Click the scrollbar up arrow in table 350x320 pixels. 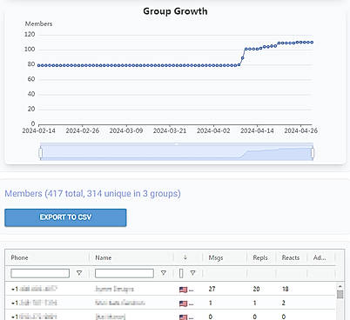pyautogui.click(x=340, y=286)
